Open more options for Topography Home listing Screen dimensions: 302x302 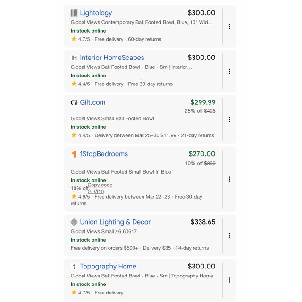pos(229,280)
